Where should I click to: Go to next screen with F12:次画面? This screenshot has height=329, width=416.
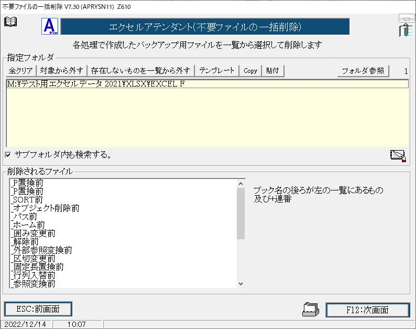point(367,310)
